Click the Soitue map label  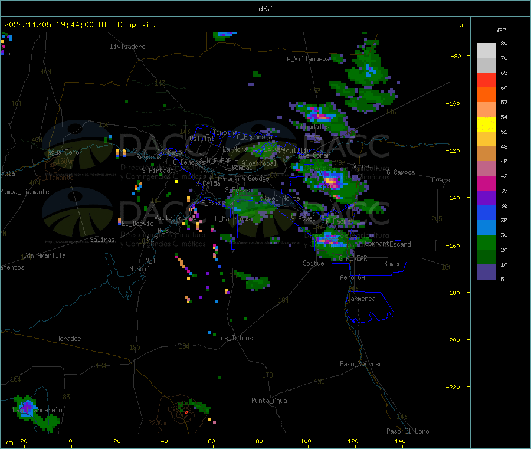tap(313, 263)
